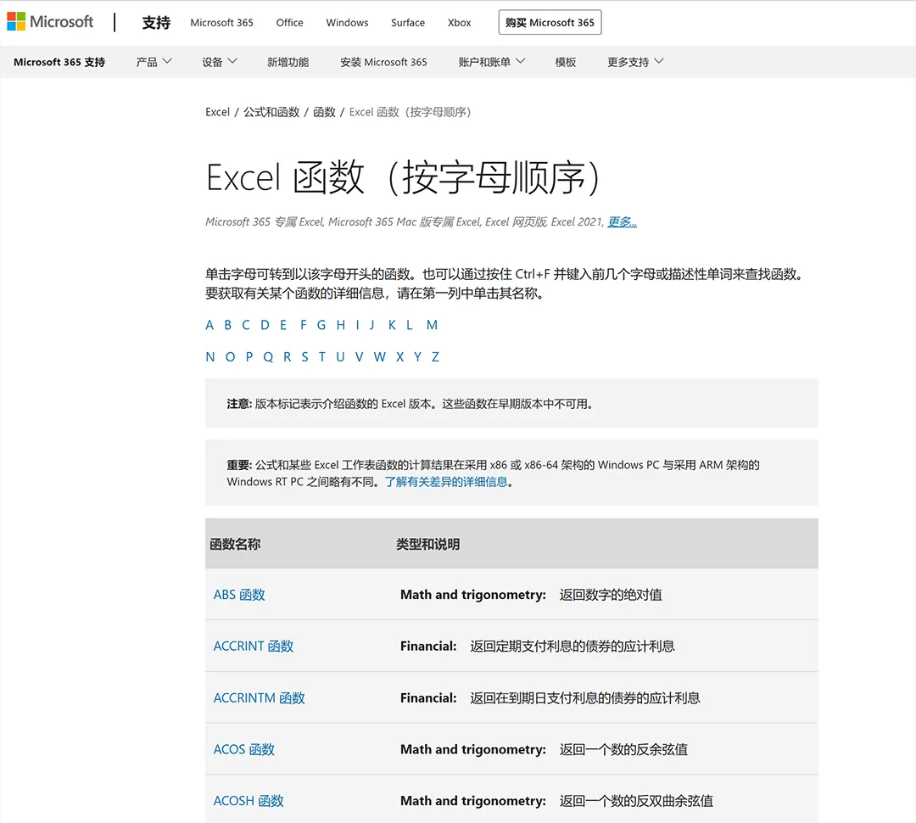Open Microsoft 365 支持 link
The image size is (916, 823).
click(x=59, y=62)
